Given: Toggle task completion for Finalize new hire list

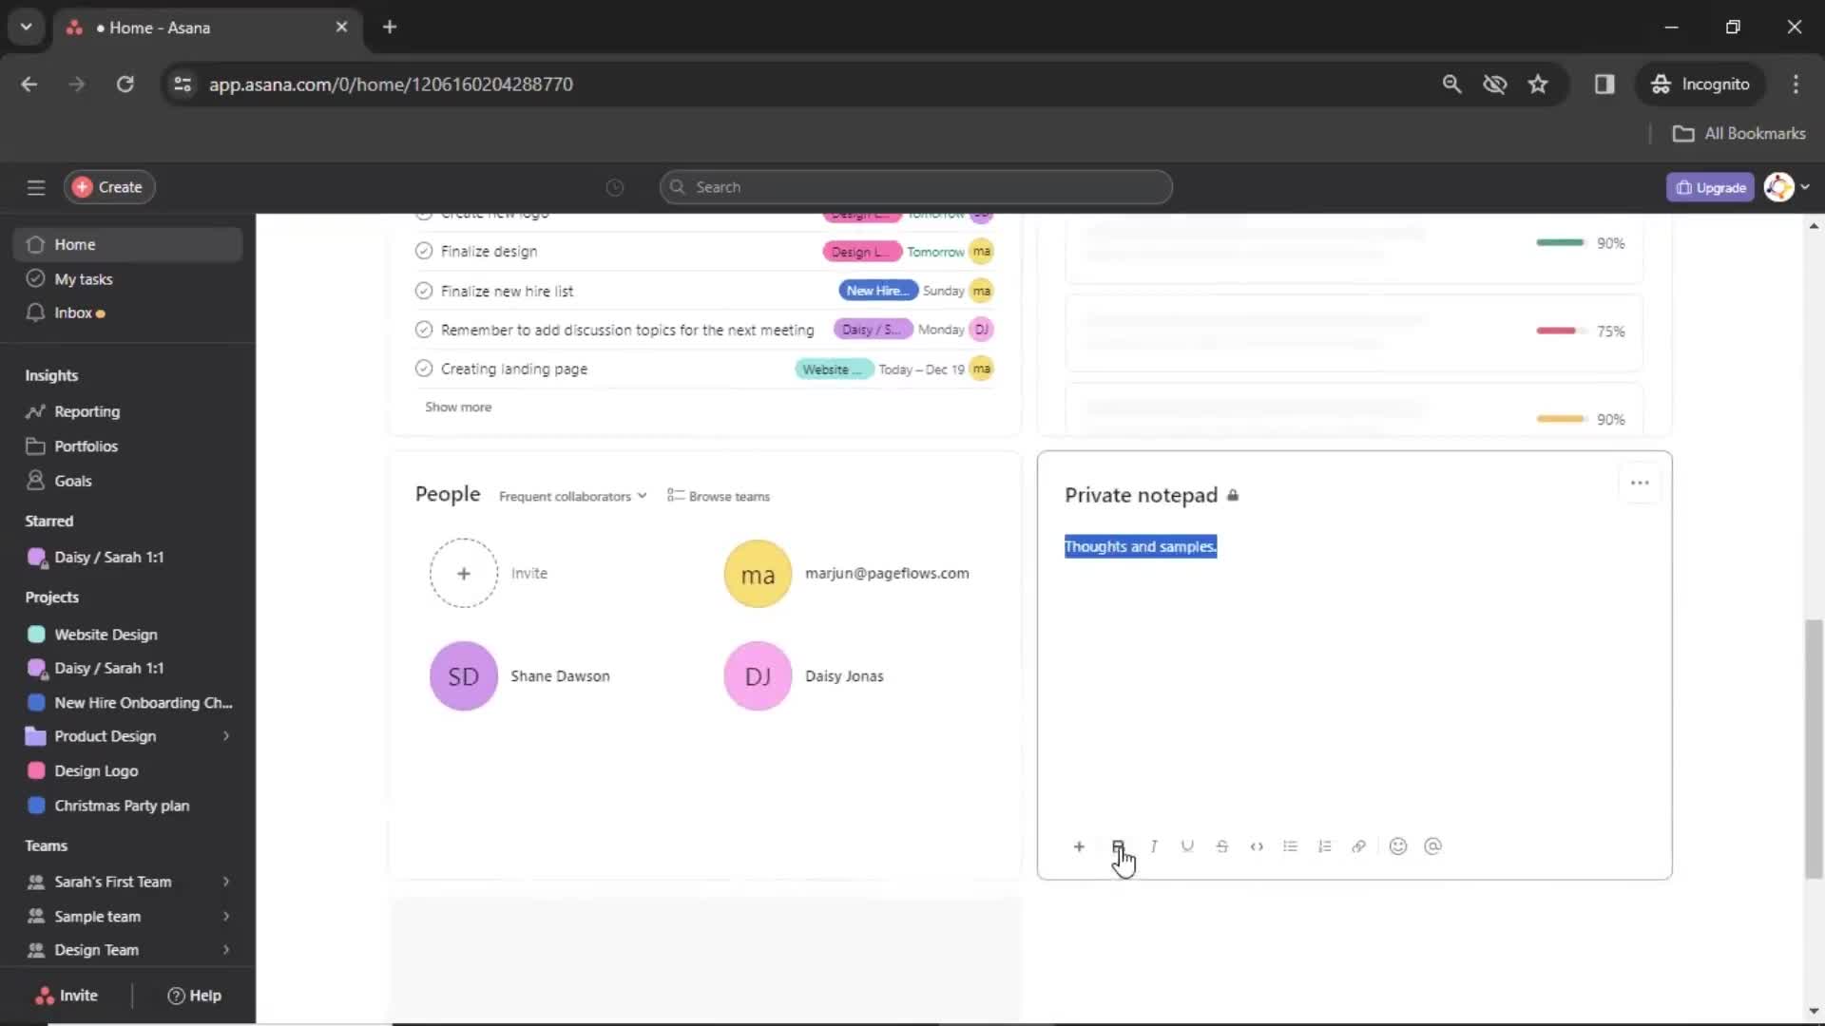Looking at the screenshot, I should [424, 290].
